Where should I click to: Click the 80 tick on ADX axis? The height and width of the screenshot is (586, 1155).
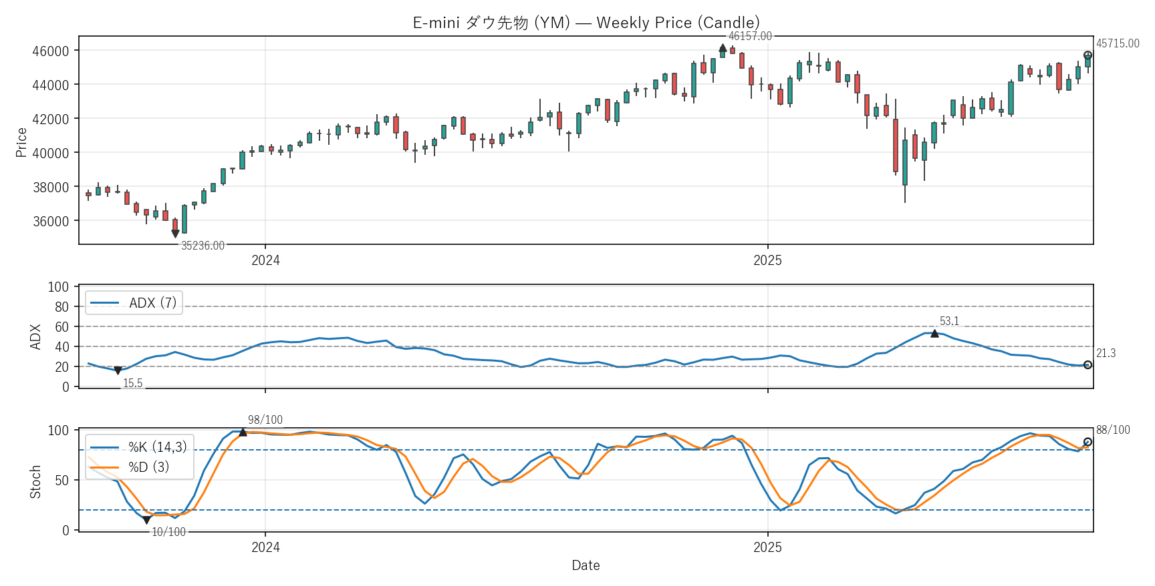coord(61,307)
